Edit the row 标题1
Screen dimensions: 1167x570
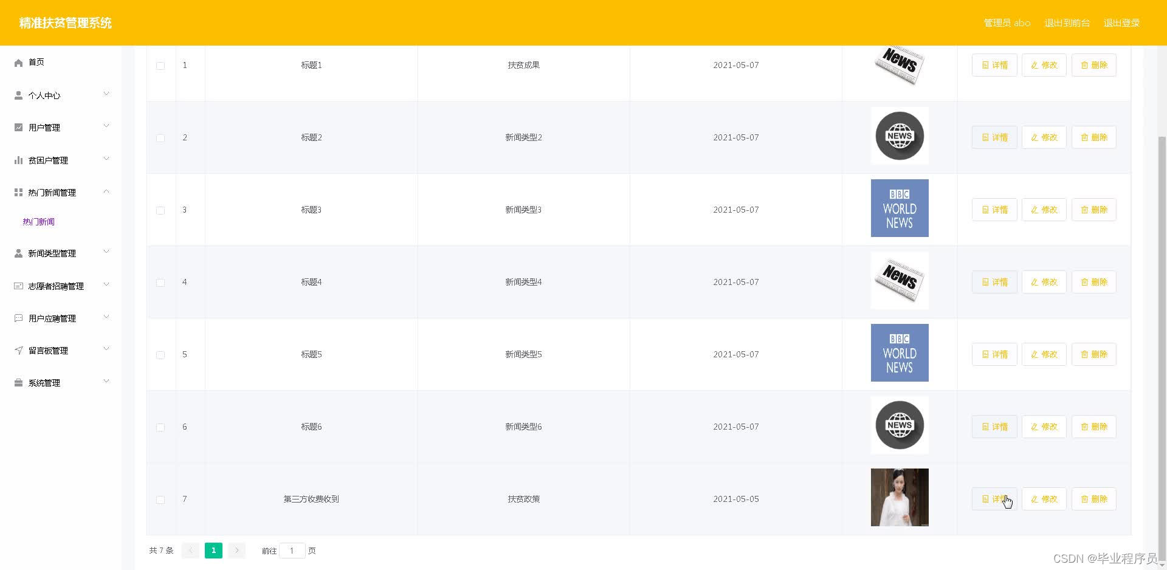[x=1044, y=65]
